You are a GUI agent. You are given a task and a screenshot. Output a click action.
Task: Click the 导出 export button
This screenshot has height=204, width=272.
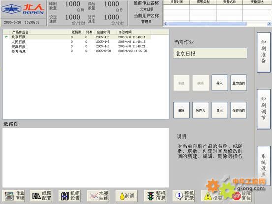(x=219, y=110)
